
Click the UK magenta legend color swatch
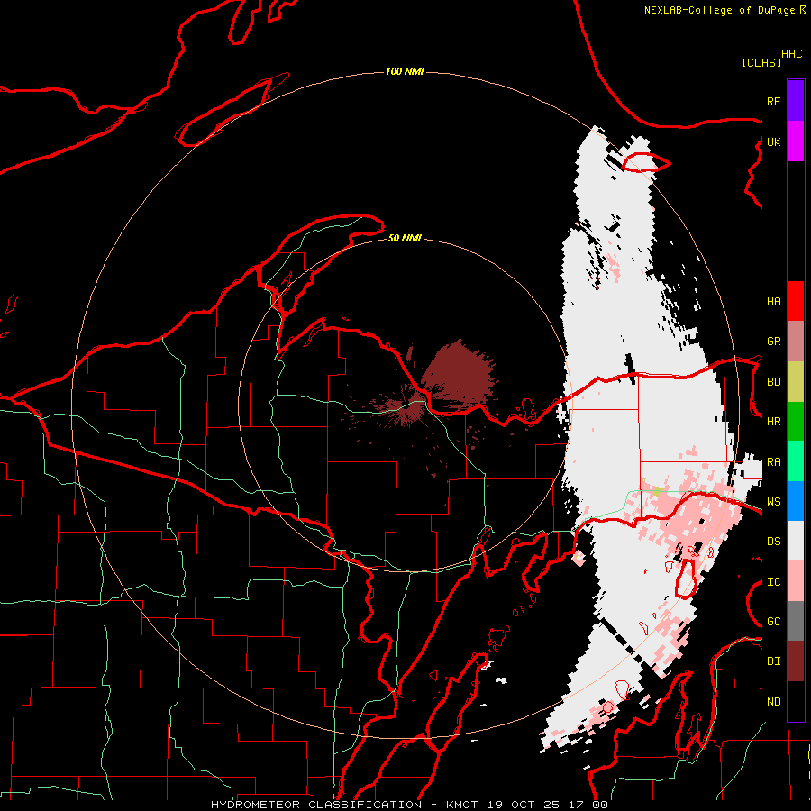point(796,141)
